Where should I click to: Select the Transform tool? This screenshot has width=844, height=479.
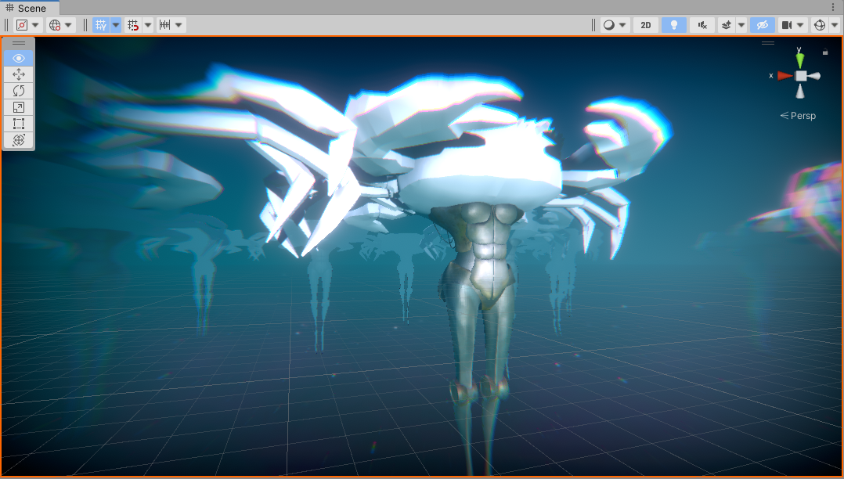tap(19, 140)
